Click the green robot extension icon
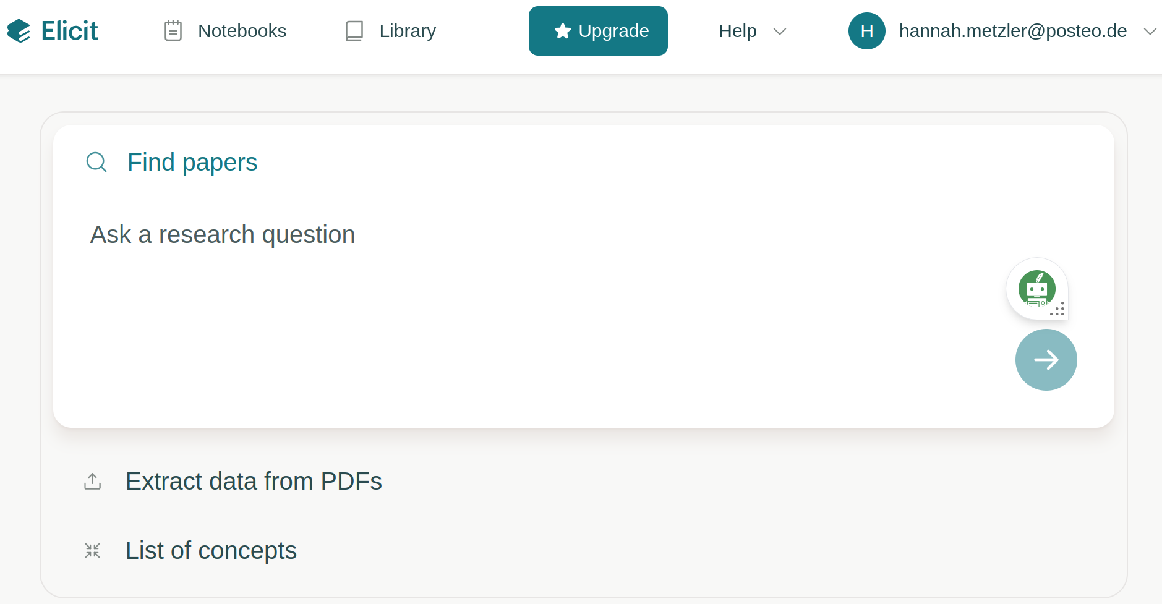Image resolution: width=1162 pixels, height=604 pixels. pos(1036,288)
